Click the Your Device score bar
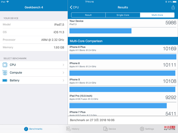The width and height of the screenshot is (178, 133). pos(100,31)
